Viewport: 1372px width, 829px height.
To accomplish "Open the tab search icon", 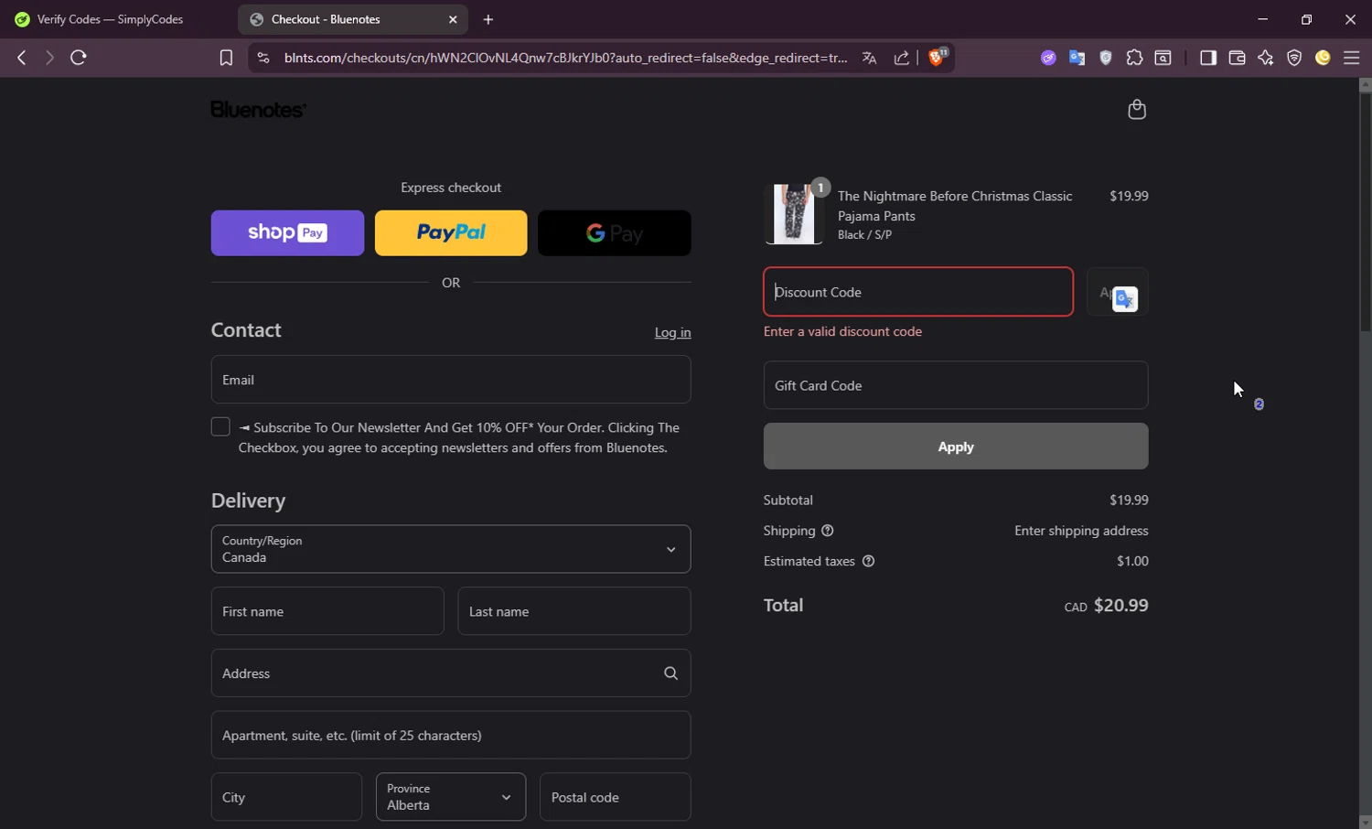I will [1163, 58].
